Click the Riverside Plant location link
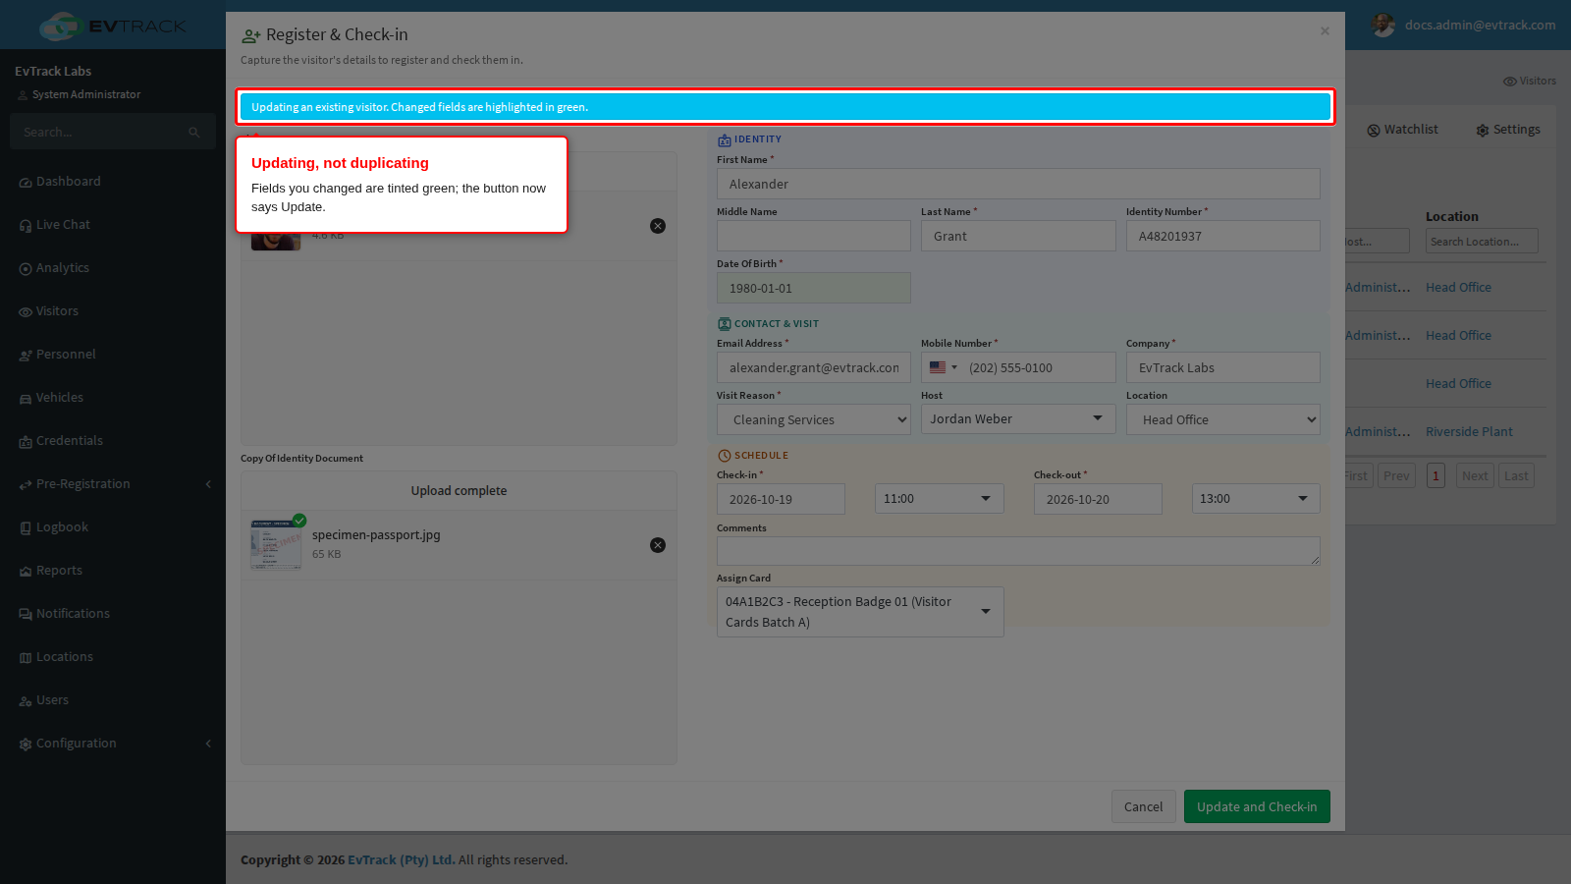The image size is (1571, 884). click(1469, 432)
